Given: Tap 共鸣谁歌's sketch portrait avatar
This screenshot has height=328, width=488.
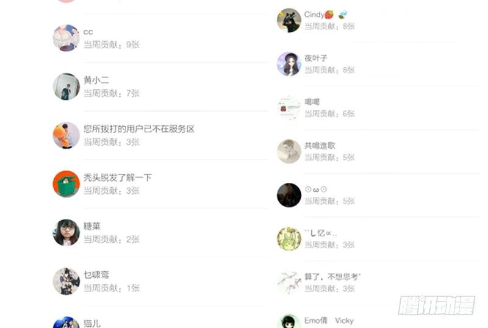Looking at the screenshot, I should pyautogui.click(x=289, y=151).
